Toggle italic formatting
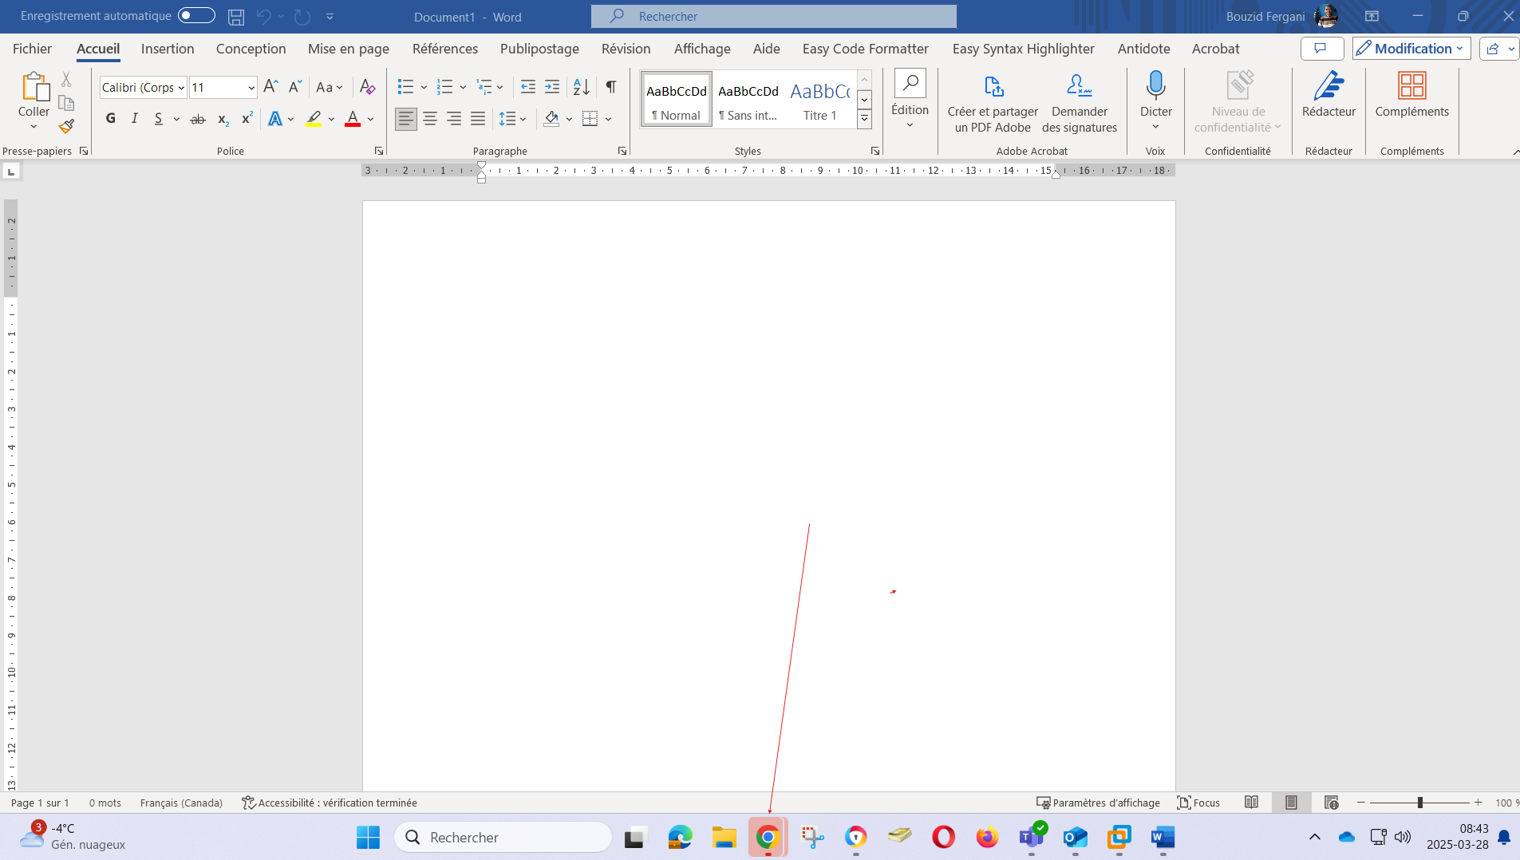 coord(134,119)
